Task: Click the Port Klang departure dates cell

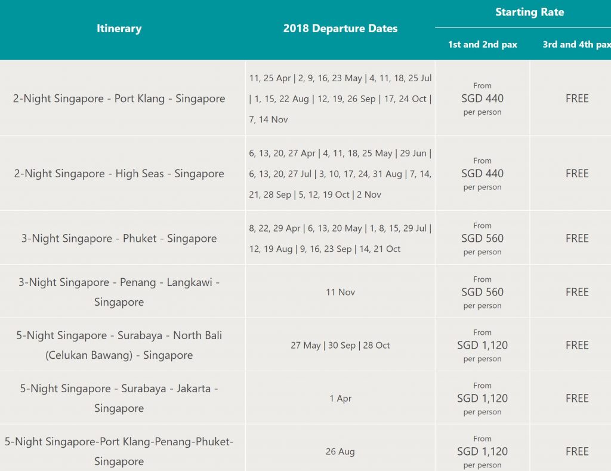Action: tap(340, 98)
